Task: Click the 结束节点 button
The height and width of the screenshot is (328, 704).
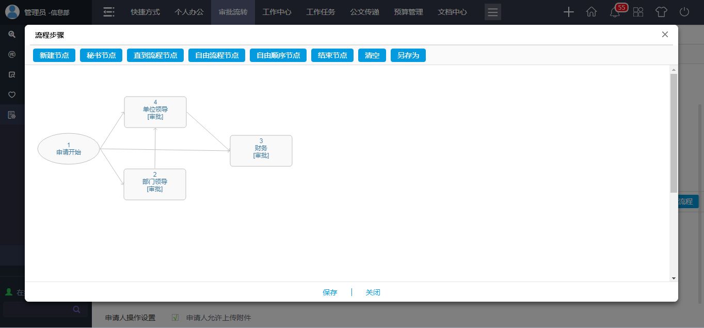Action: (332, 55)
